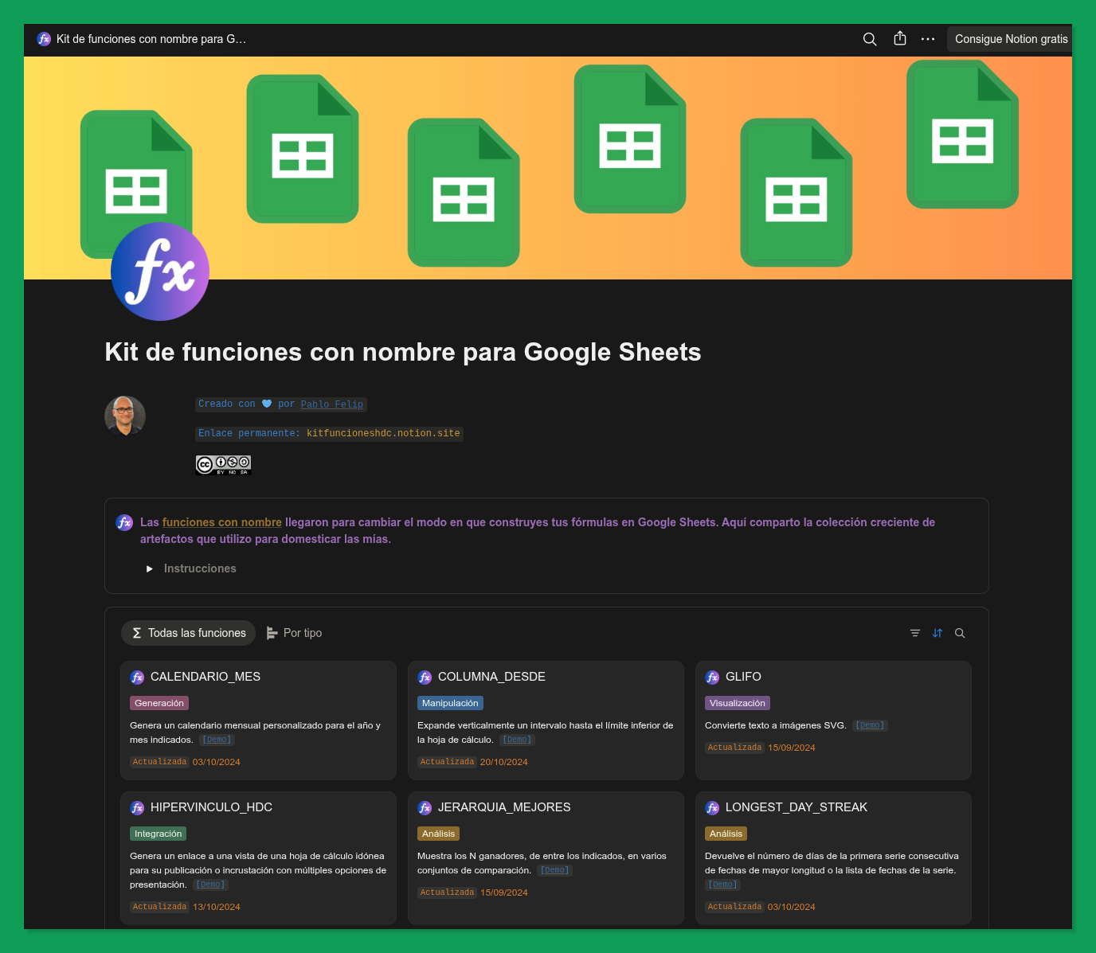Click the Generación tag
The height and width of the screenshot is (953, 1096).
pos(159,703)
